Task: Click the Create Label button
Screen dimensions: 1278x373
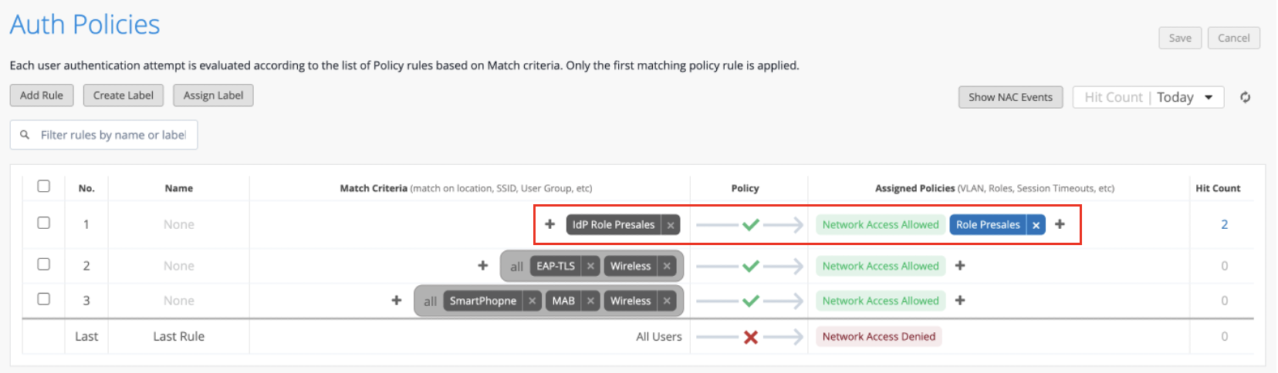Action: pyautogui.click(x=123, y=96)
